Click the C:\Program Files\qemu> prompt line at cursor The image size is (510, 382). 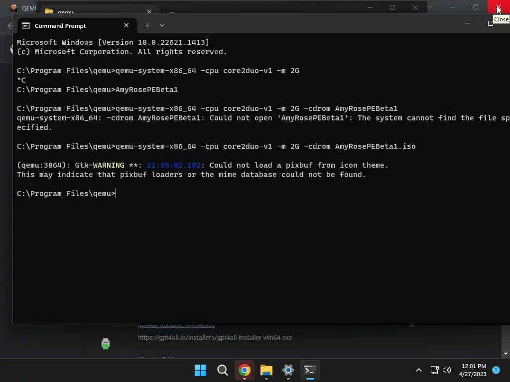[66, 193]
